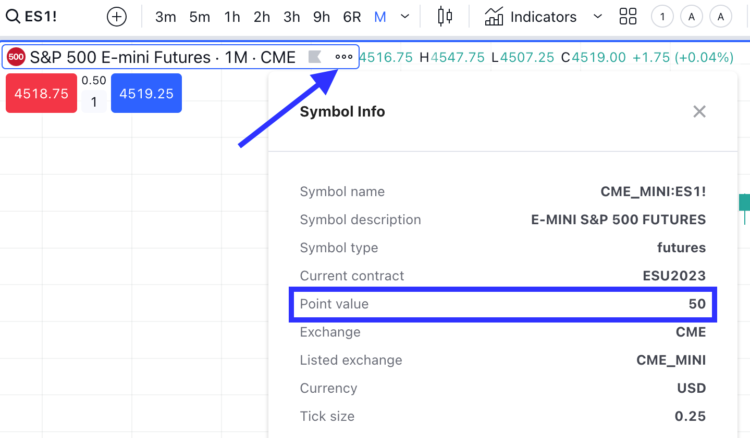750x438 pixels.
Task: Click the red 500 symbol logo
Action: (16, 57)
